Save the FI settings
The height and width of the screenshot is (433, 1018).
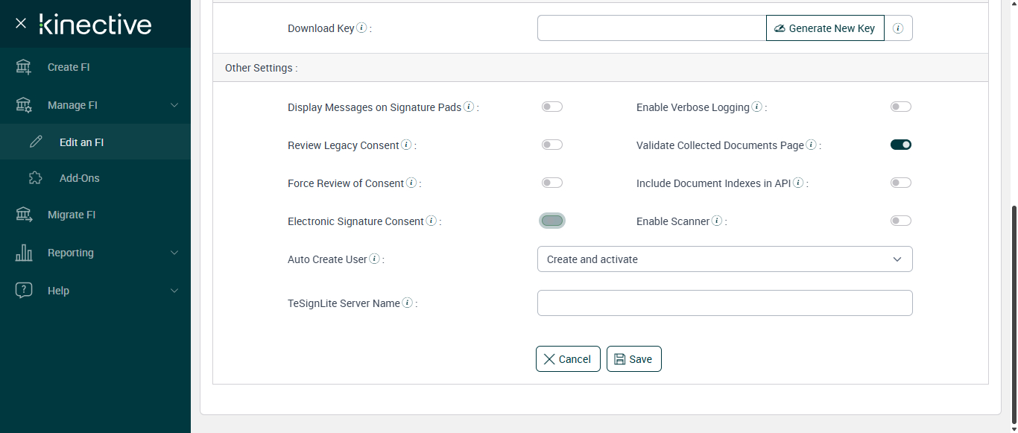tap(633, 359)
